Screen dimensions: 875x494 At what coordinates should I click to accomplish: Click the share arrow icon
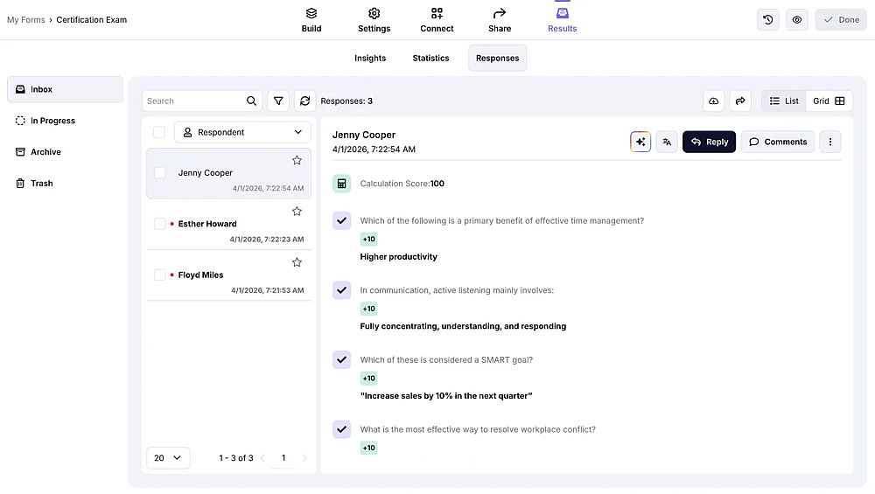740,101
